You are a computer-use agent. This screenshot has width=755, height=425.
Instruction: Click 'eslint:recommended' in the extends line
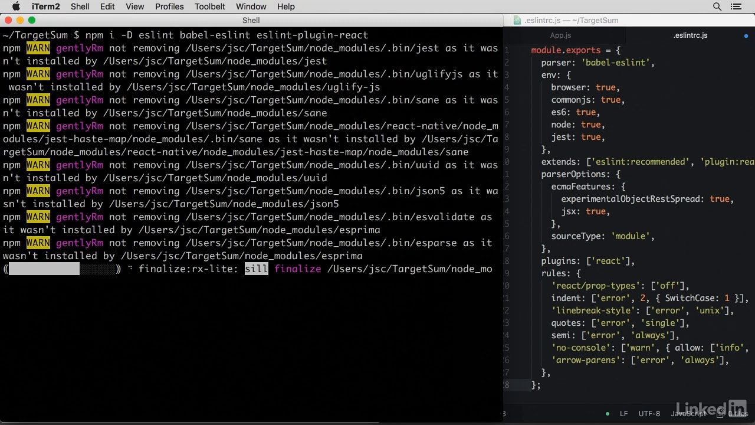[640, 162]
